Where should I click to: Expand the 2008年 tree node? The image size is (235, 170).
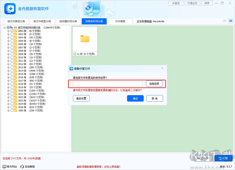tap(8, 51)
